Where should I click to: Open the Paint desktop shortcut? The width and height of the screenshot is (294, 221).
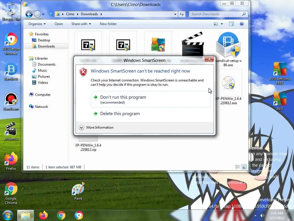point(78,191)
